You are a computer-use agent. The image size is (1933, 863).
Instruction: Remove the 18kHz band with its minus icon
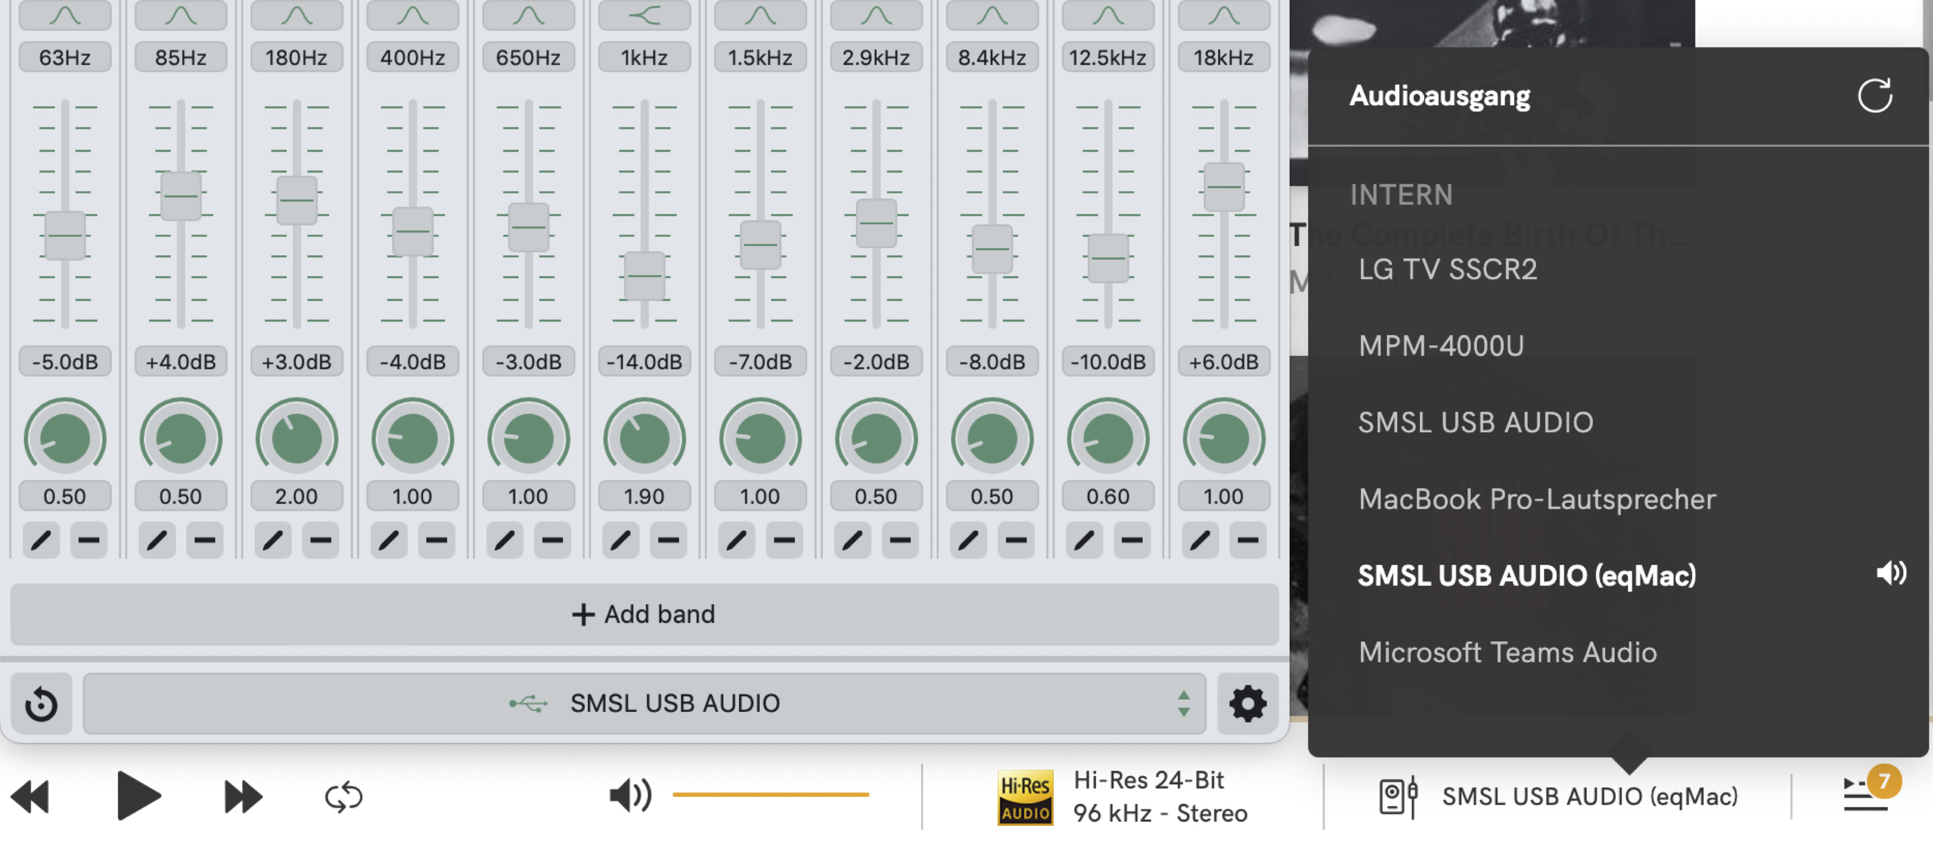pyautogui.click(x=1245, y=540)
